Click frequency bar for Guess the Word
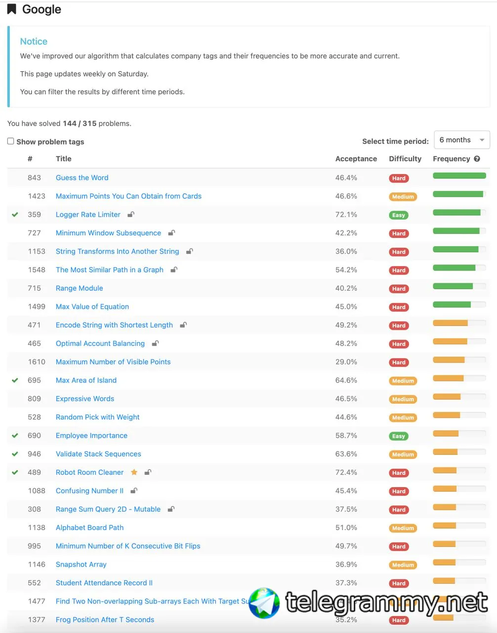497x633 pixels. (459, 176)
